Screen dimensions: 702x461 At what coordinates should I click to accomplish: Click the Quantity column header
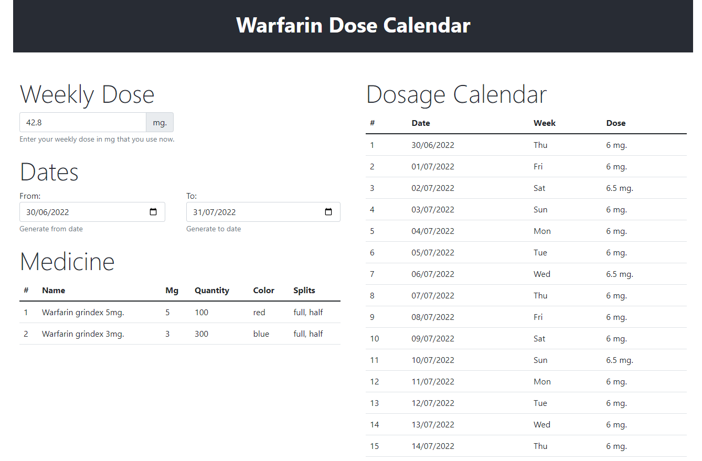tap(212, 291)
